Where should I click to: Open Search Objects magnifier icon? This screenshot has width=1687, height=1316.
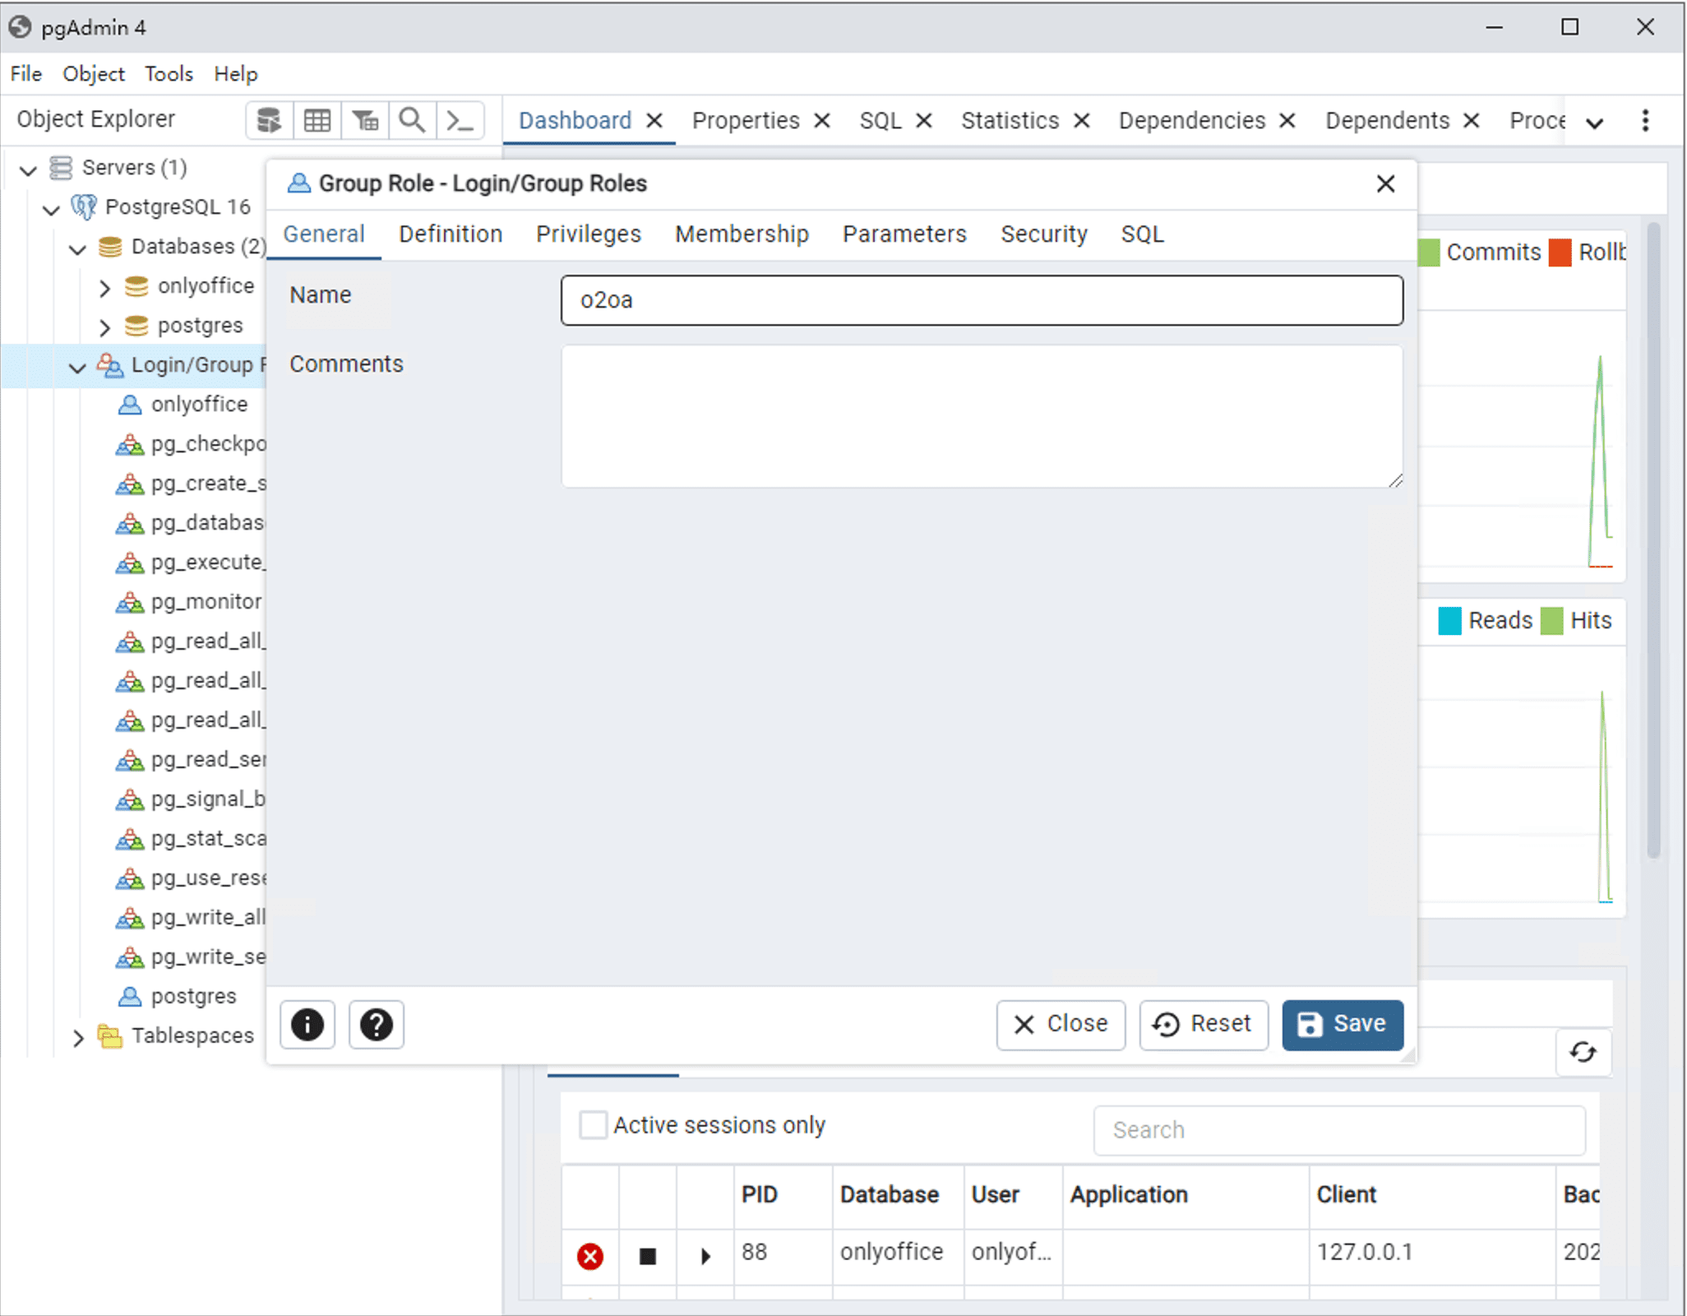[412, 121]
